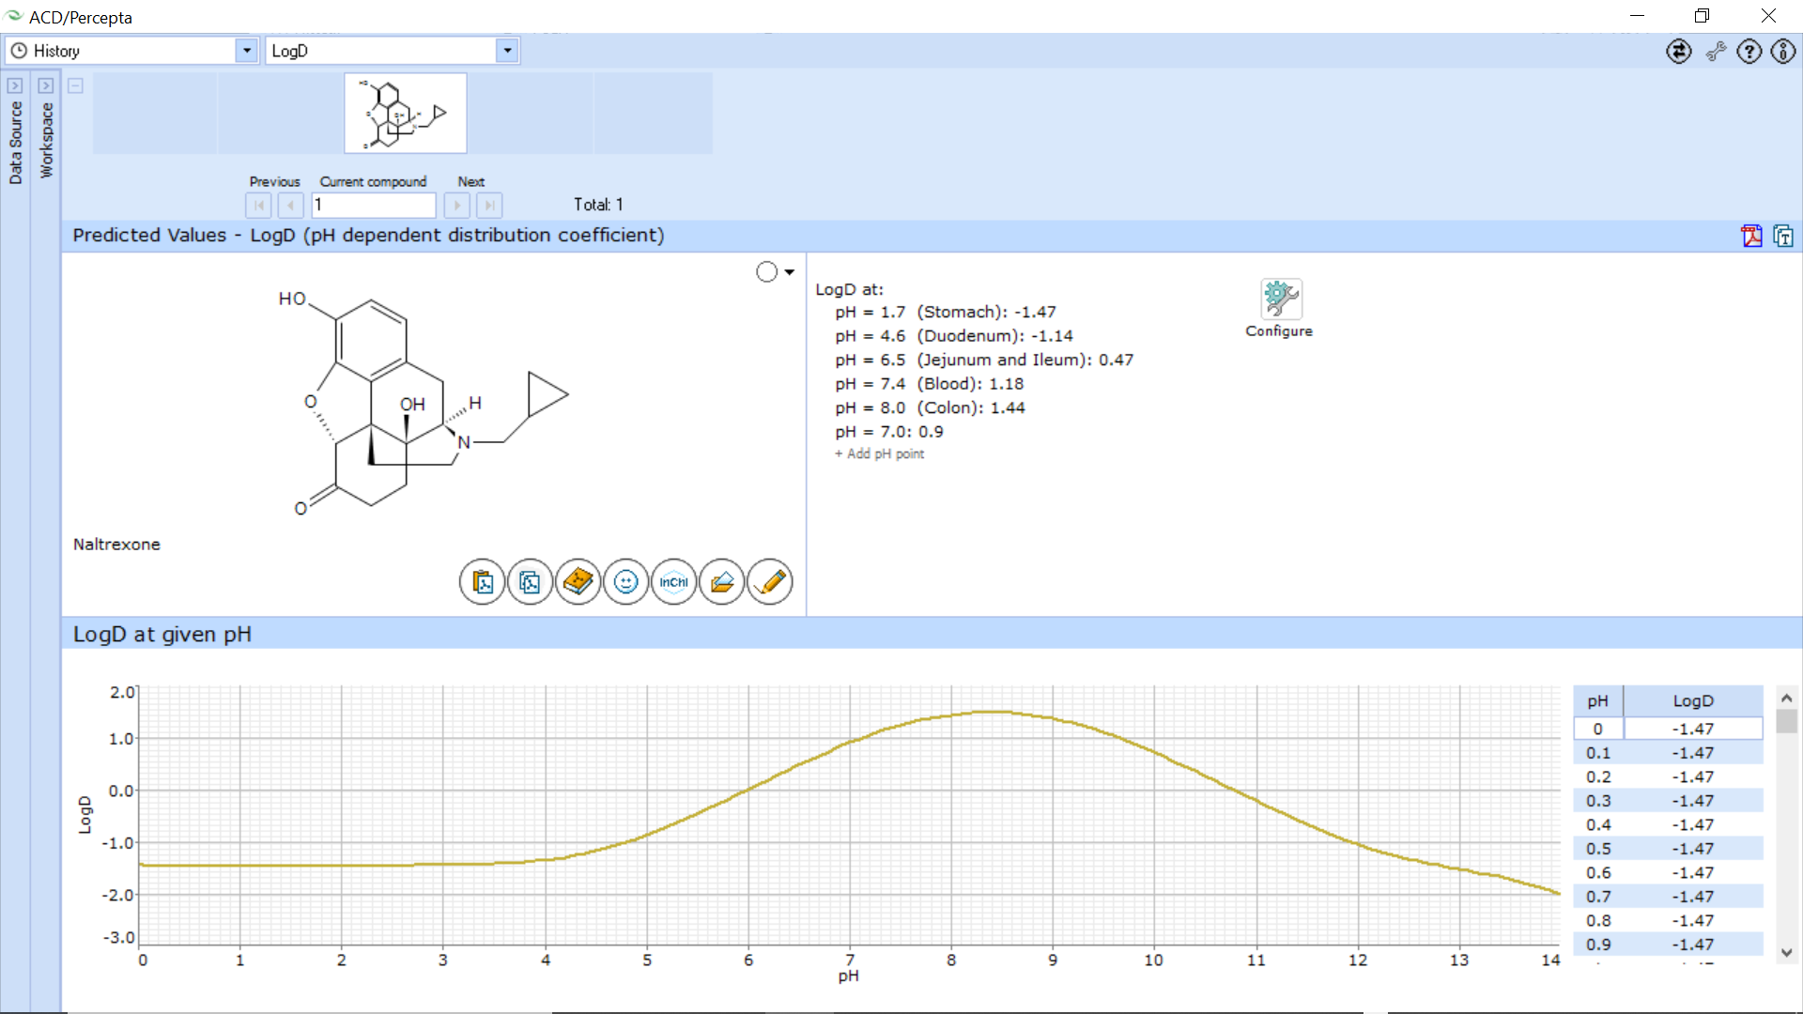The image size is (1803, 1014).
Task: Open the circle display options dropdown
Action: 787,272
